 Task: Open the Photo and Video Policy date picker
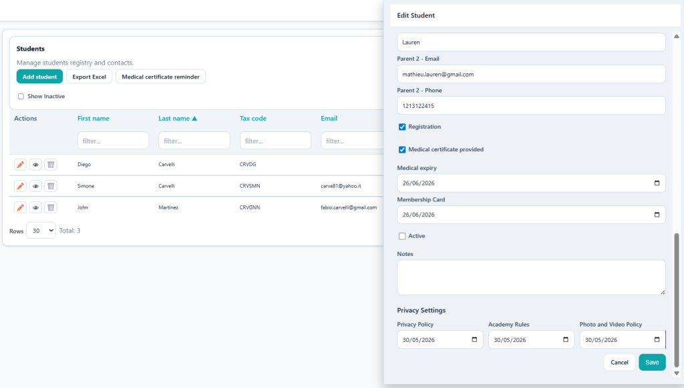(x=655, y=339)
